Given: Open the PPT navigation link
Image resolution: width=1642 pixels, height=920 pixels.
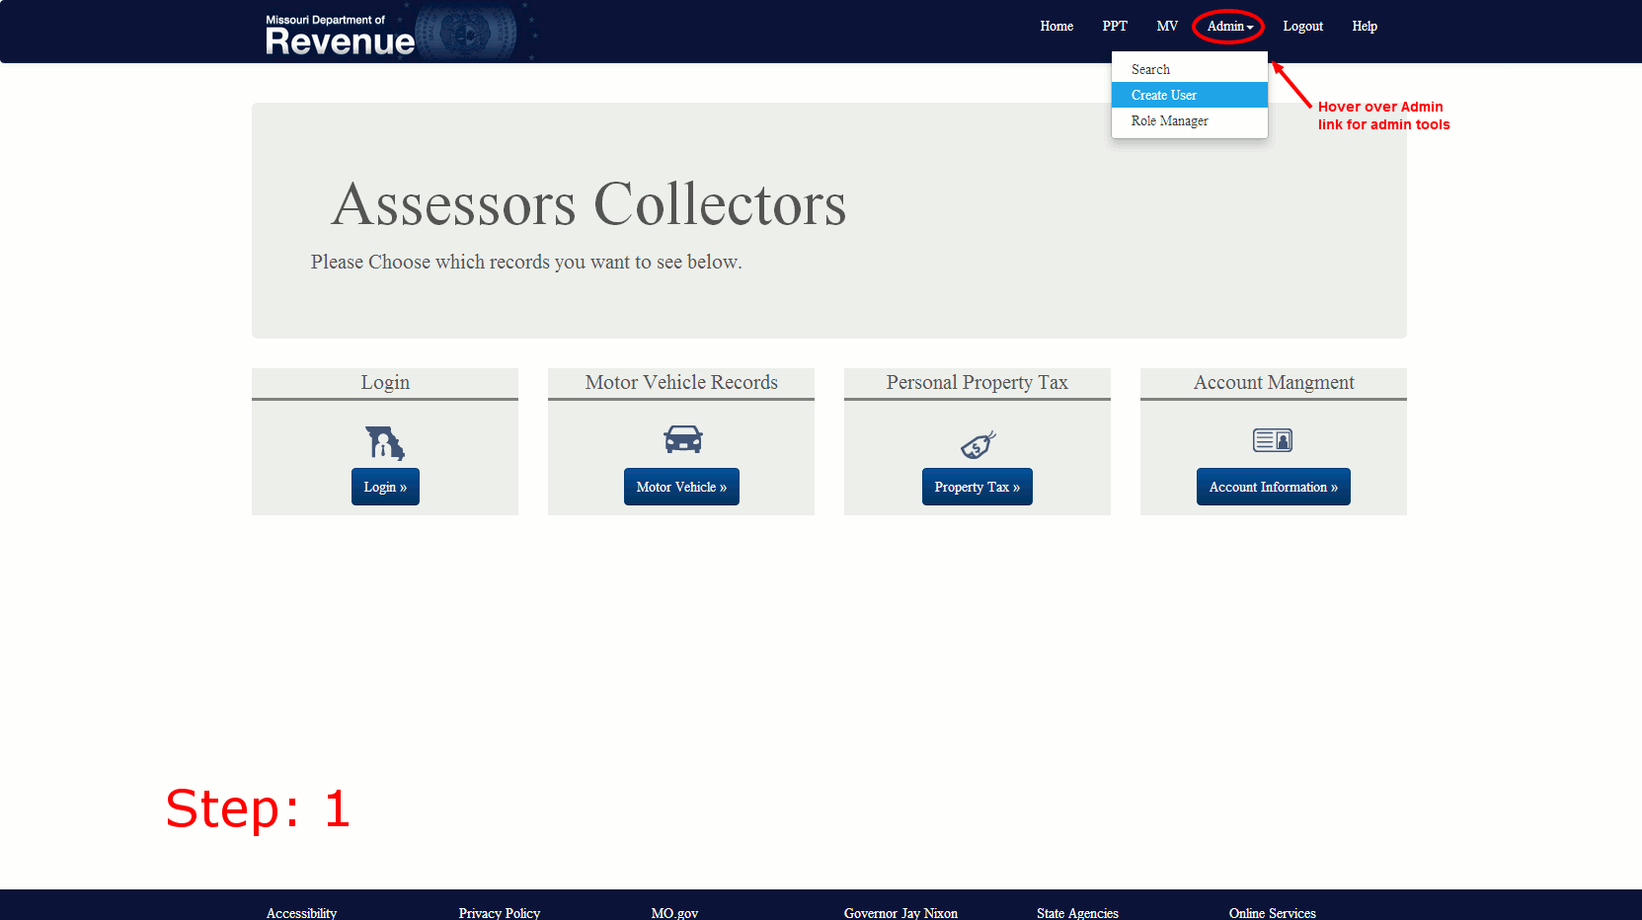Looking at the screenshot, I should click(1114, 27).
